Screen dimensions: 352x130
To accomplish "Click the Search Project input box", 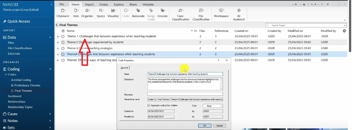I will [306, 25].
